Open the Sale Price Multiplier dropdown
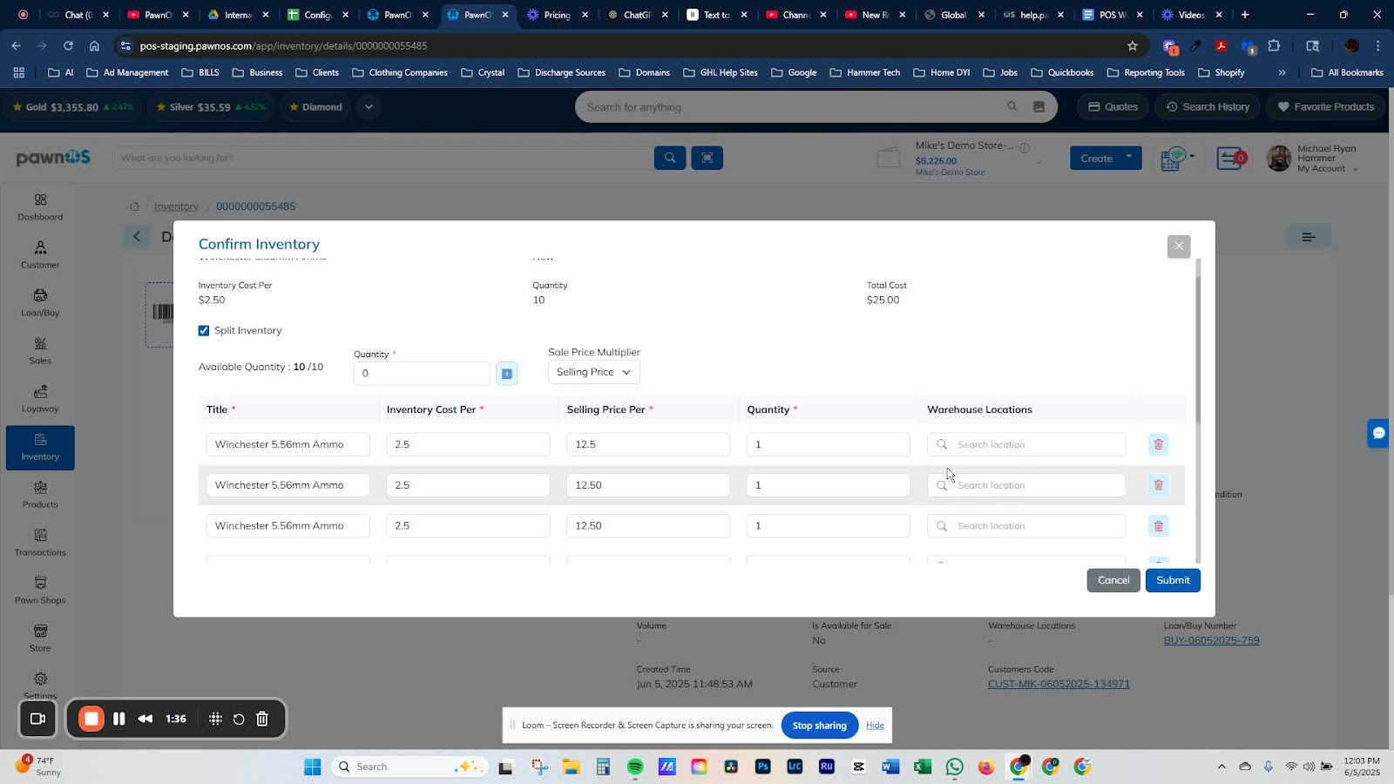 click(594, 372)
